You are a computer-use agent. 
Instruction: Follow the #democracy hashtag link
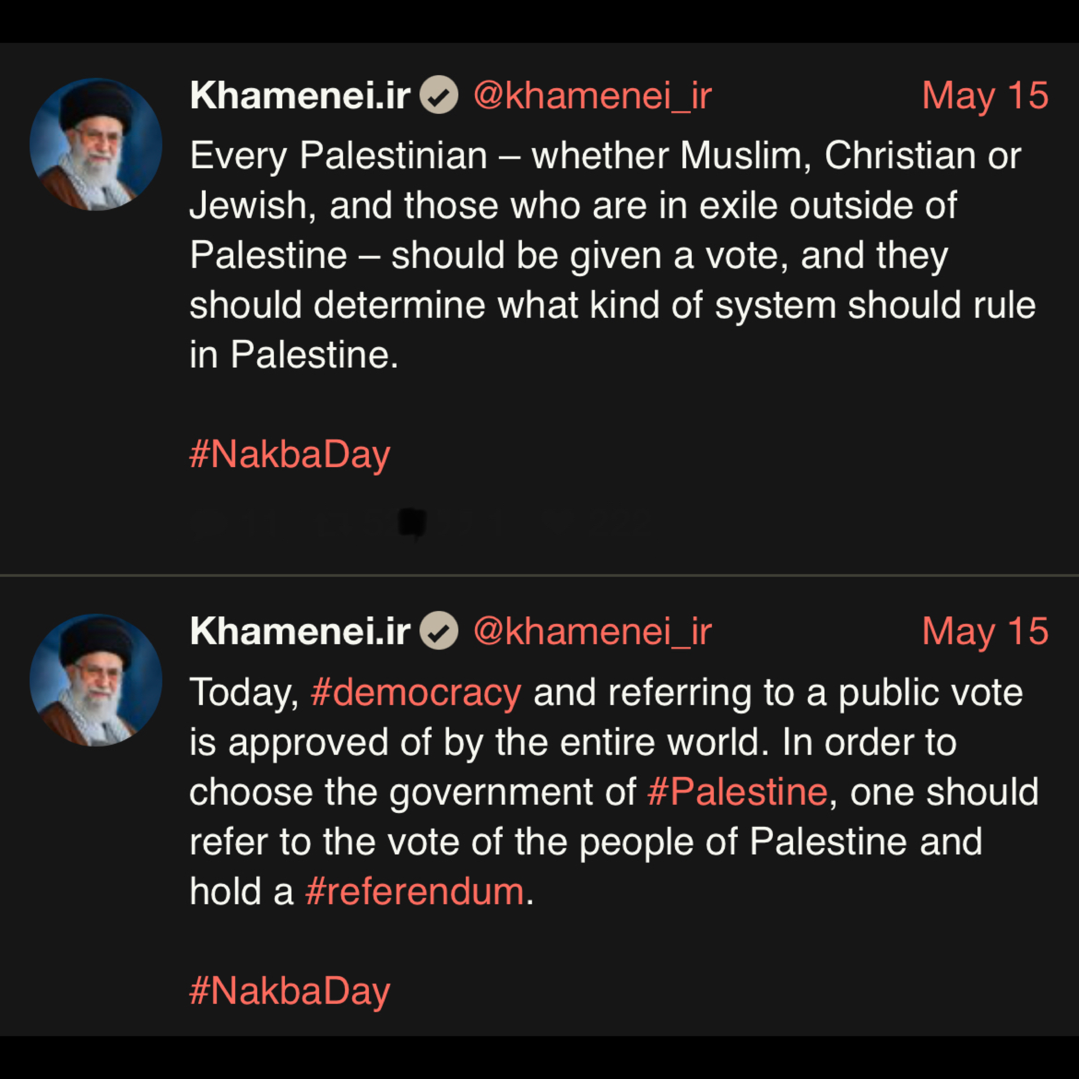(416, 692)
